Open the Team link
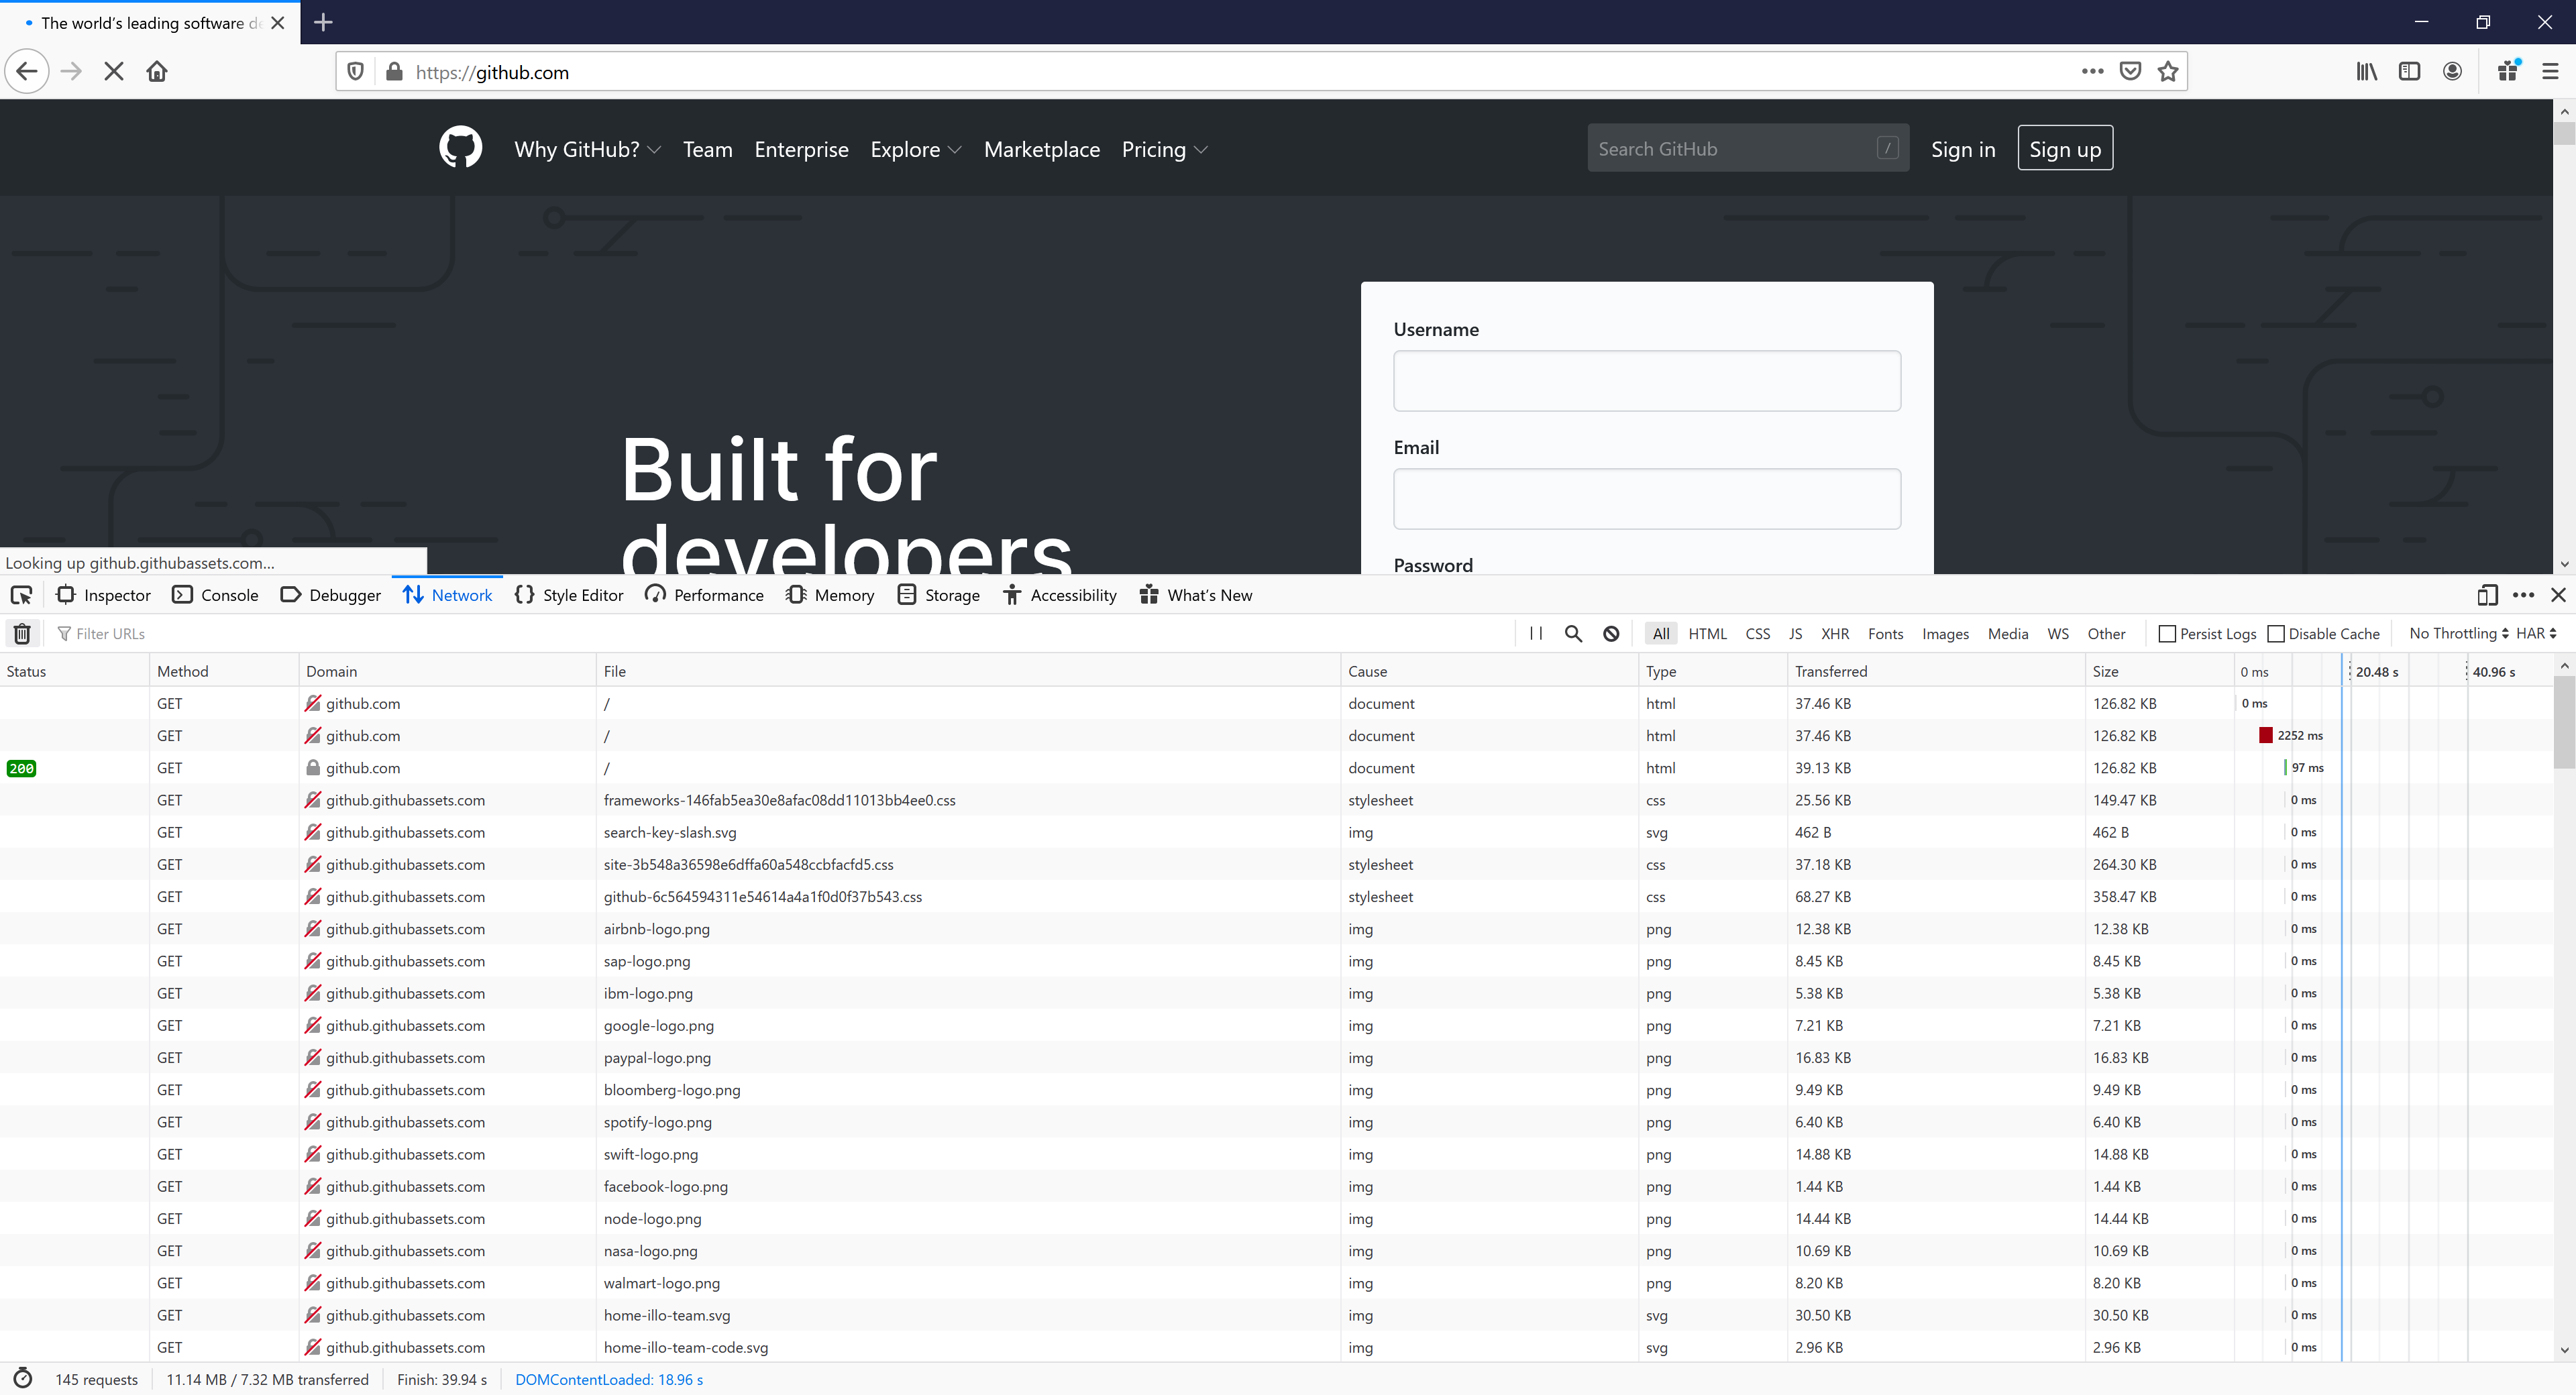The width and height of the screenshot is (2576, 1395). 707,149
